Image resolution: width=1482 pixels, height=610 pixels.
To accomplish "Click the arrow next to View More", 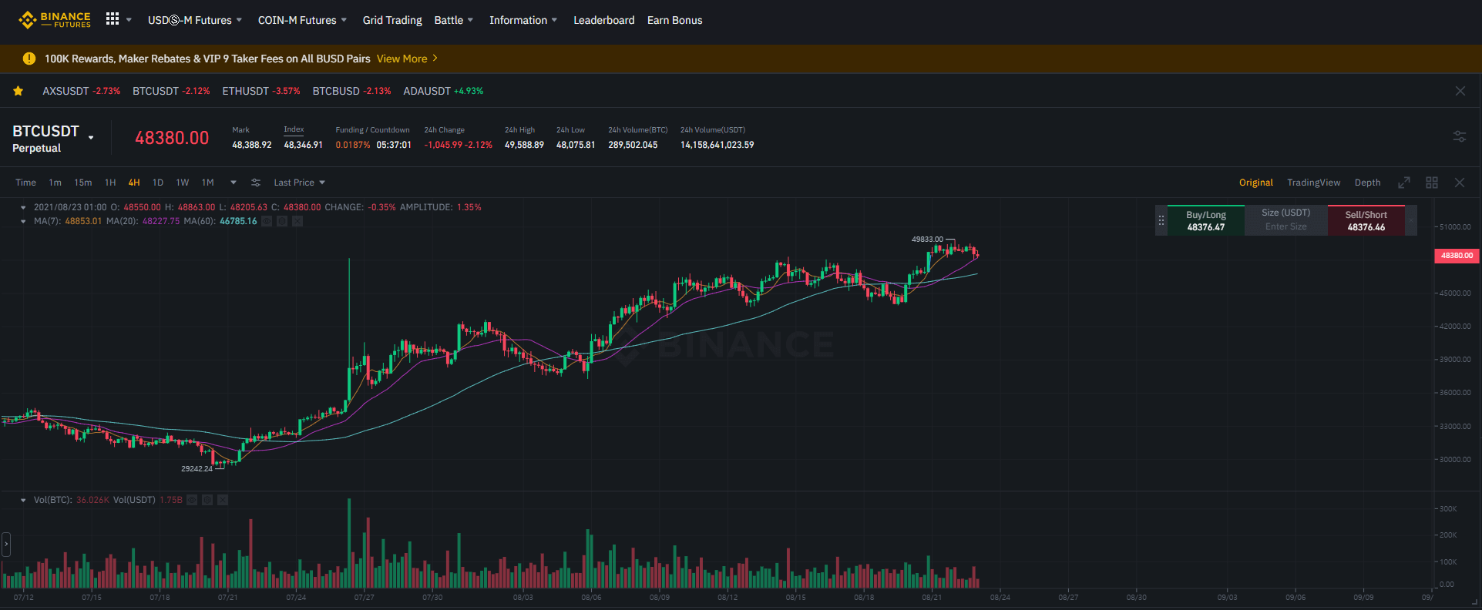I will coord(435,59).
